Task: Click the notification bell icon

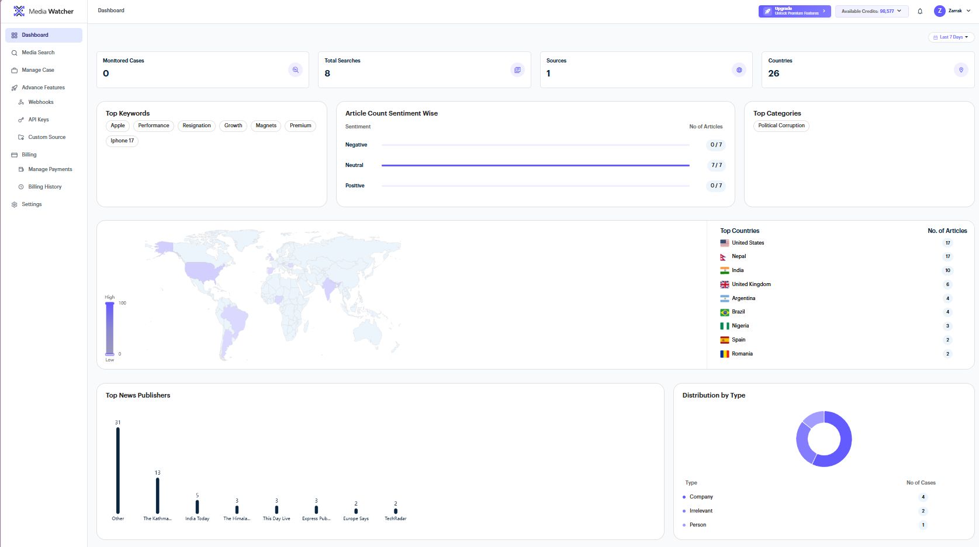Action: point(920,11)
